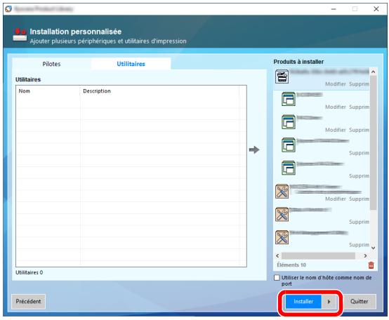This screenshot has height=320, width=389.
Task: Click Supprimer on the printer device entry
Action: (x=360, y=84)
